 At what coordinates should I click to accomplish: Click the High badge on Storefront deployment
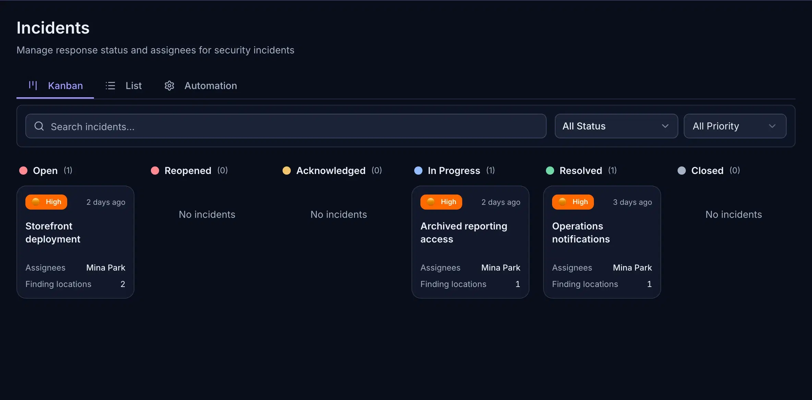point(46,202)
